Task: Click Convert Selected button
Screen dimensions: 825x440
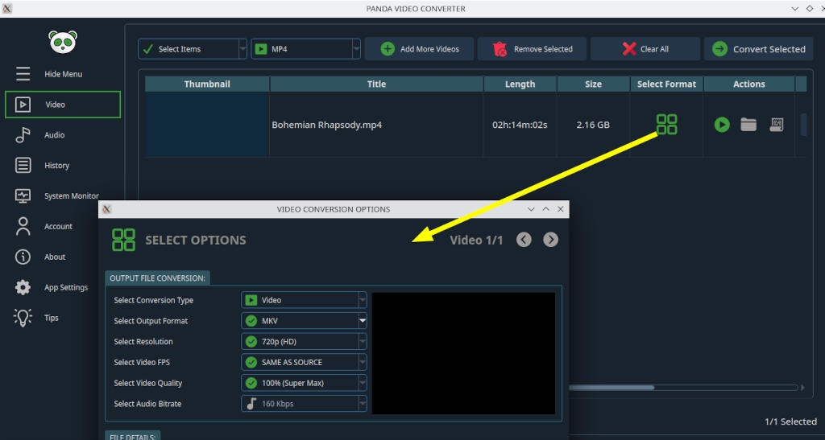Action: pos(759,49)
